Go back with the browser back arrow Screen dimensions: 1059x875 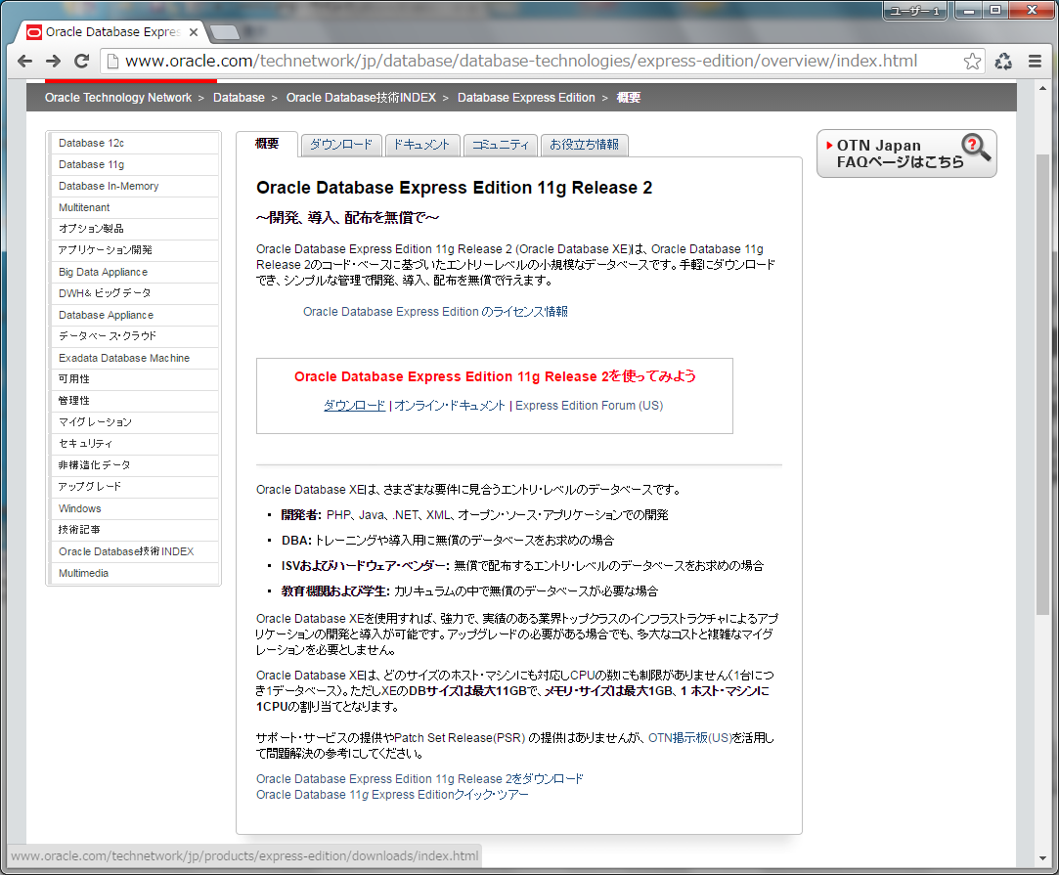[x=25, y=62]
